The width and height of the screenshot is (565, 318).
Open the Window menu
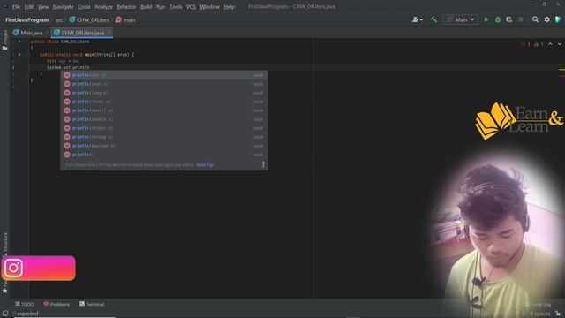pyautogui.click(x=209, y=7)
